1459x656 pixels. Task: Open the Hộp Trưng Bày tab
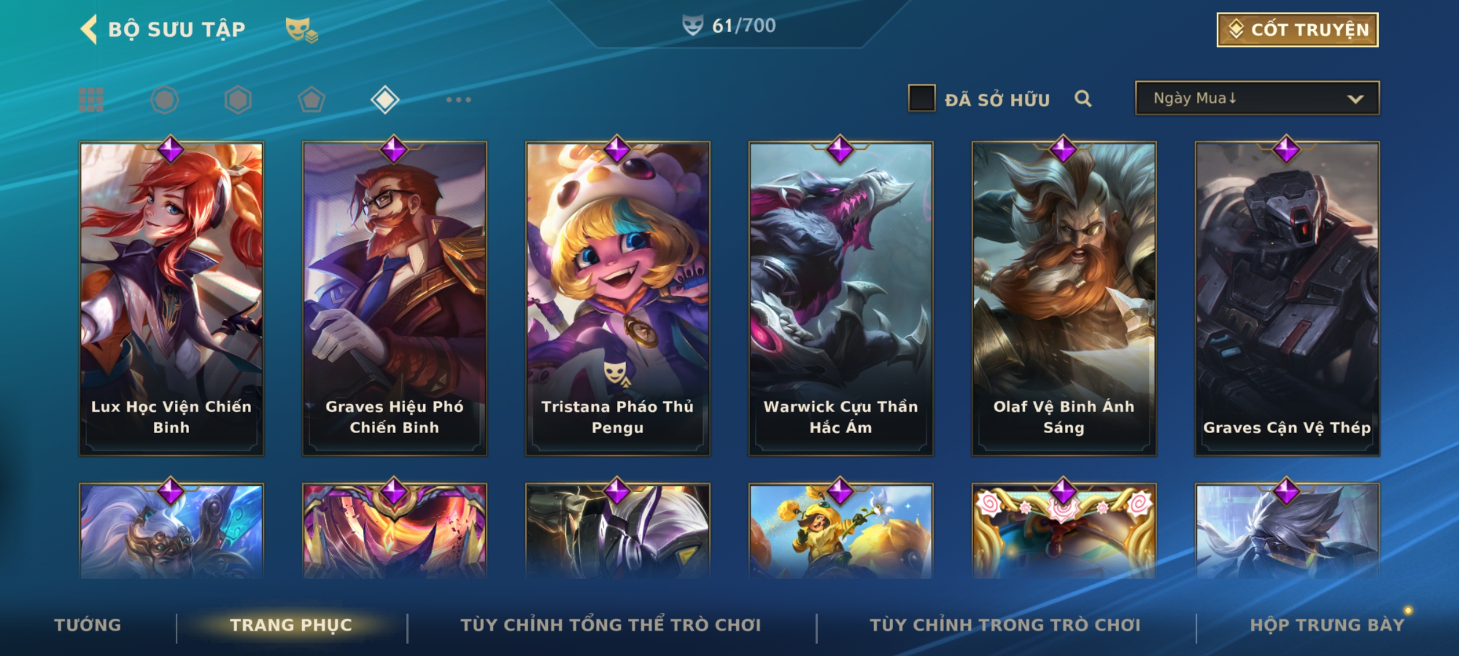point(1327,625)
